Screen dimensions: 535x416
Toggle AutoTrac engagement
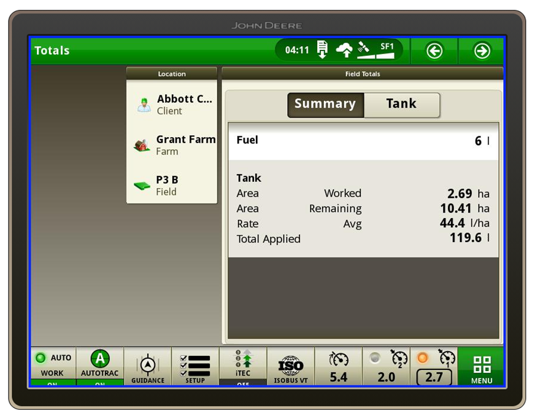click(x=99, y=366)
